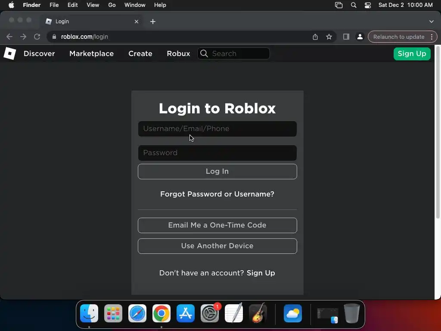
Task: Launch Safari from the Dock
Action: point(137,313)
